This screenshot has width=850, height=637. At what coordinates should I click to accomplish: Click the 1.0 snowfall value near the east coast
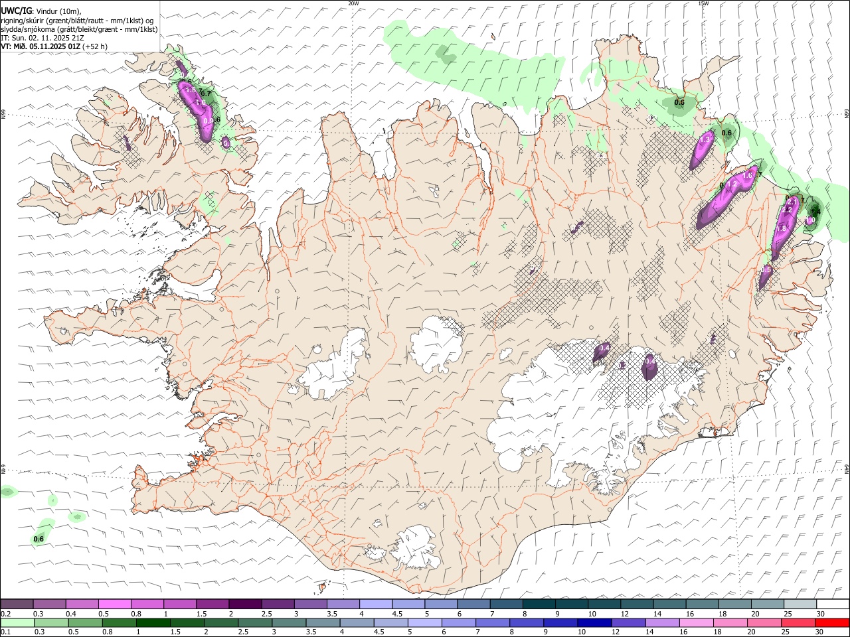tap(810, 220)
